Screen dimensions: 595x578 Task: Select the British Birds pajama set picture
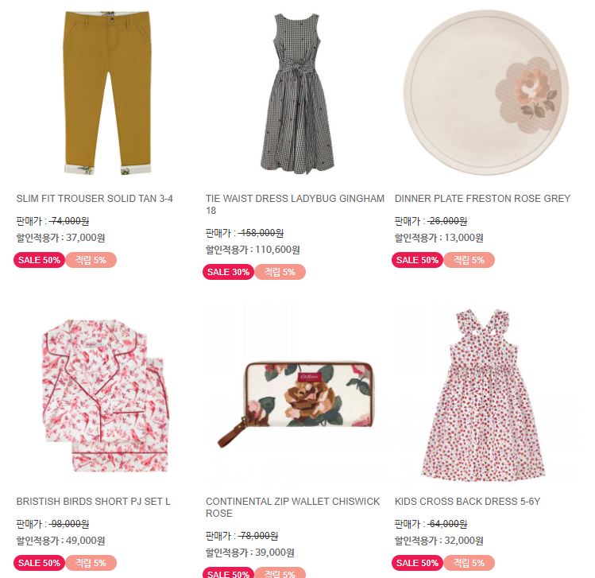click(x=106, y=396)
